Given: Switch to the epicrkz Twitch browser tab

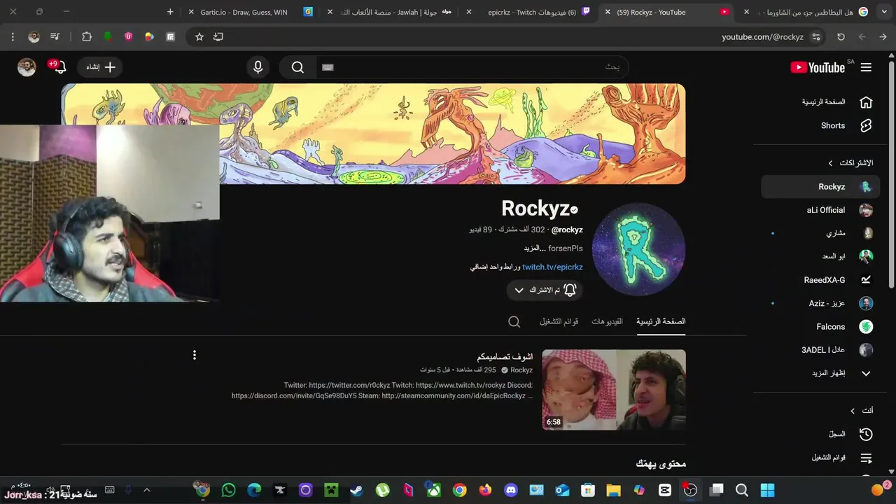Looking at the screenshot, I should coord(532,12).
